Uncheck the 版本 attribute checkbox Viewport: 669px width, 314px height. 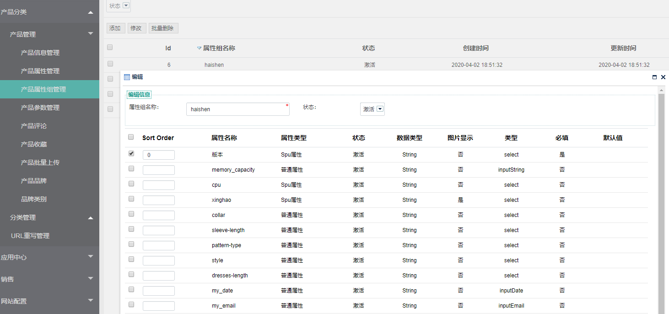131,154
